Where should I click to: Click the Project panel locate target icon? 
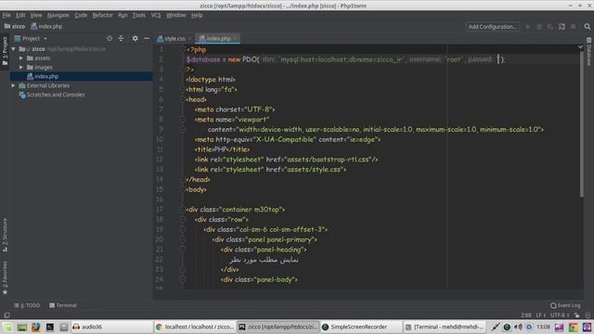click(110, 38)
